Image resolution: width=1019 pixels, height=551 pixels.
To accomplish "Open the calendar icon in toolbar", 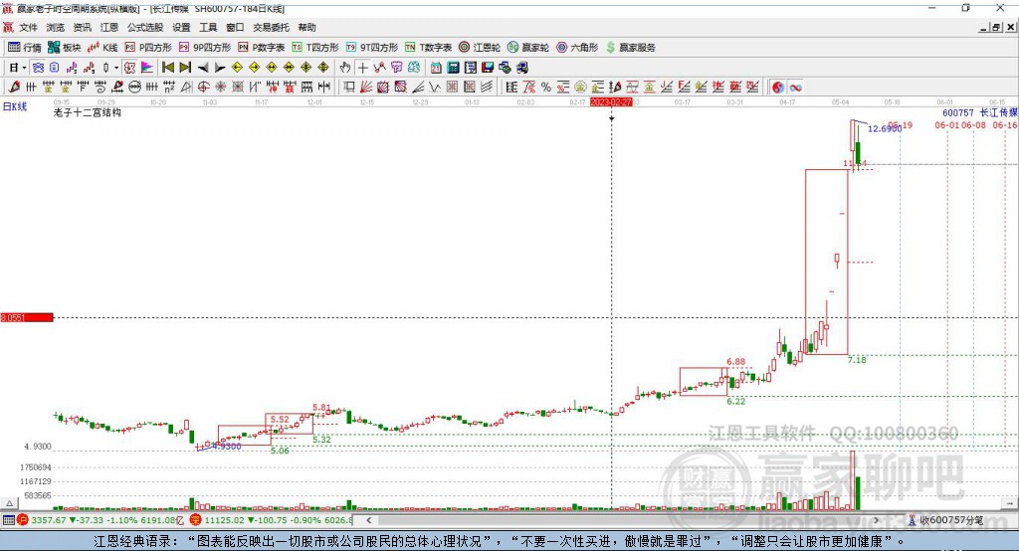I will [436, 68].
